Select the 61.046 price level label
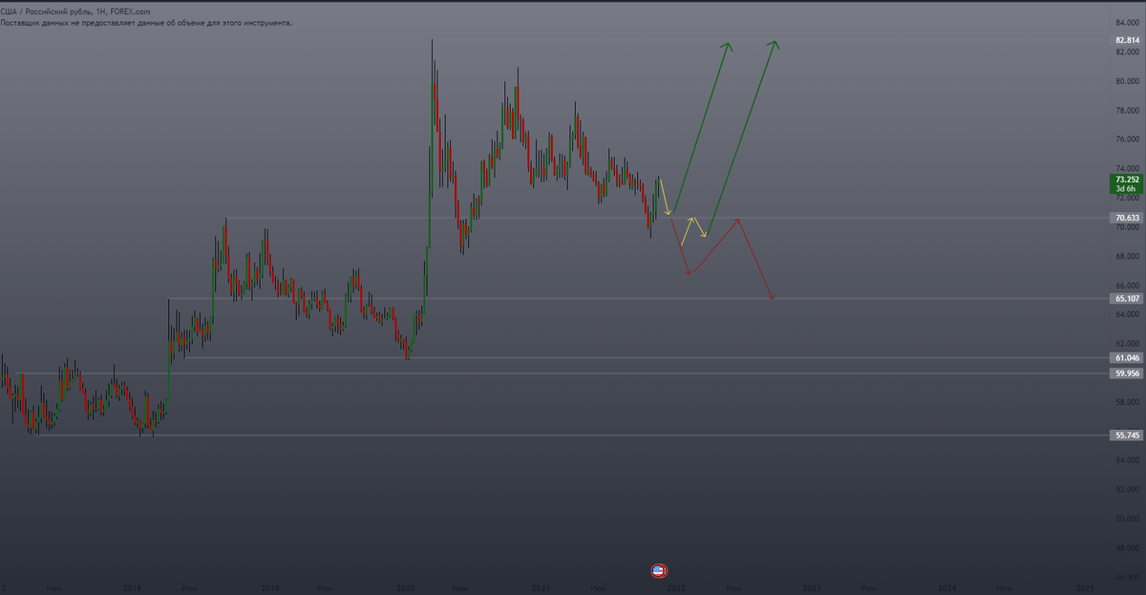 tap(1128, 358)
